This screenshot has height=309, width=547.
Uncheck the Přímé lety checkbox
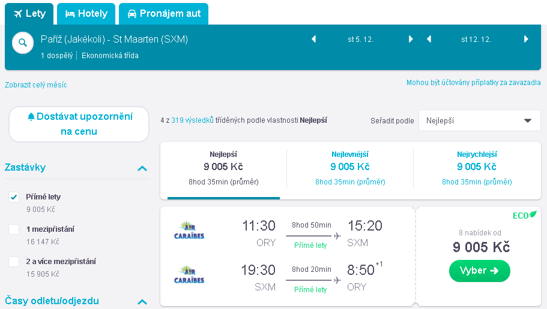coord(14,197)
